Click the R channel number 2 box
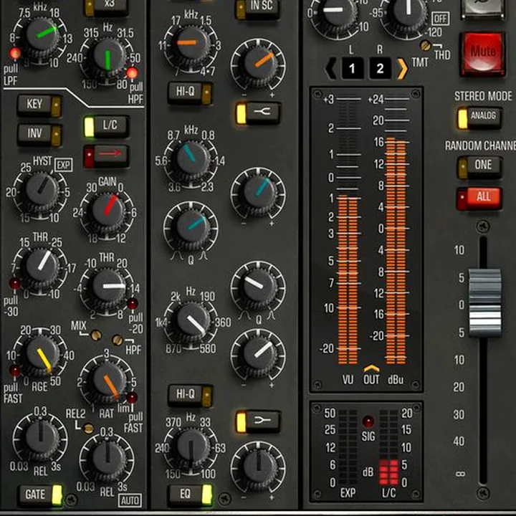 pos(380,69)
